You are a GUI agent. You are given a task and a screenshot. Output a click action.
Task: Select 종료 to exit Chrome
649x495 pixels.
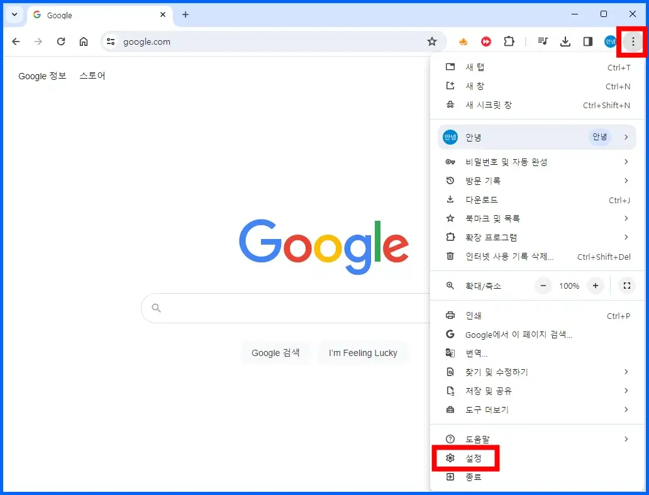[x=537, y=477]
